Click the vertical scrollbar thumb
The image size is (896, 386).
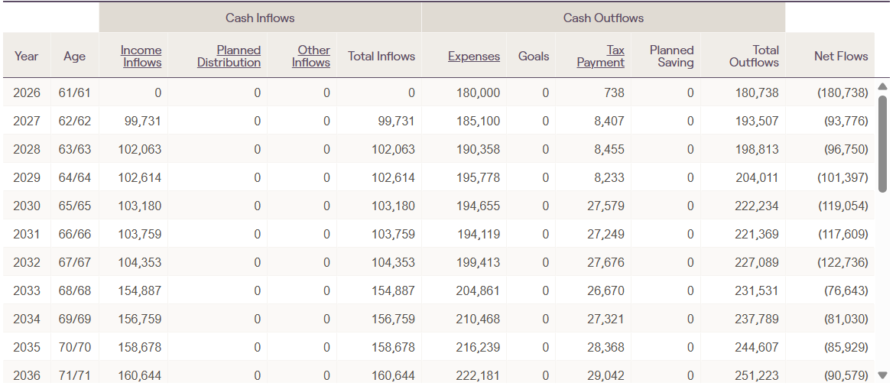pyautogui.click(x=883, y=143)
